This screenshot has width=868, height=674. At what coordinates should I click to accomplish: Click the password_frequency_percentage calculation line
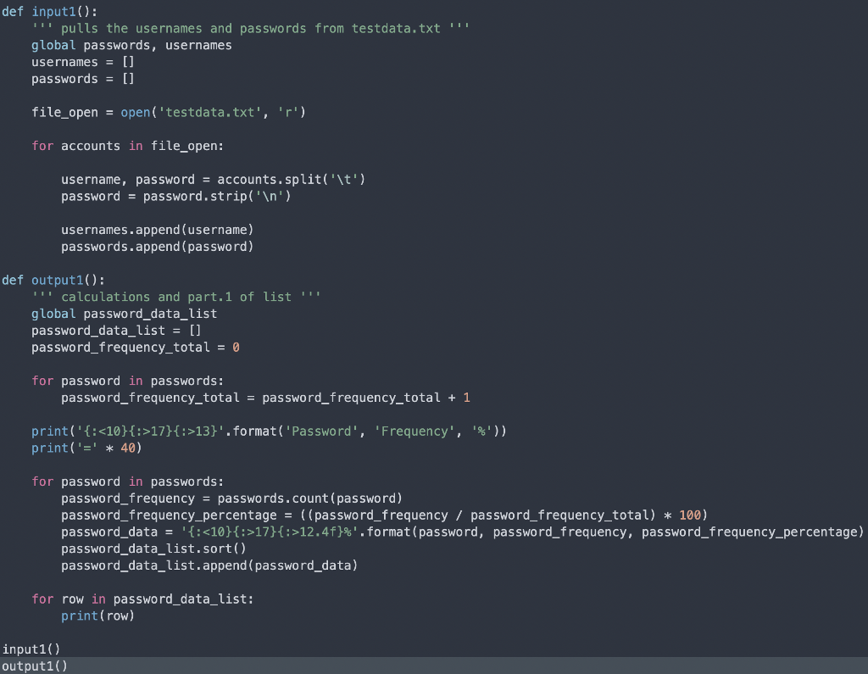[384, 515]
